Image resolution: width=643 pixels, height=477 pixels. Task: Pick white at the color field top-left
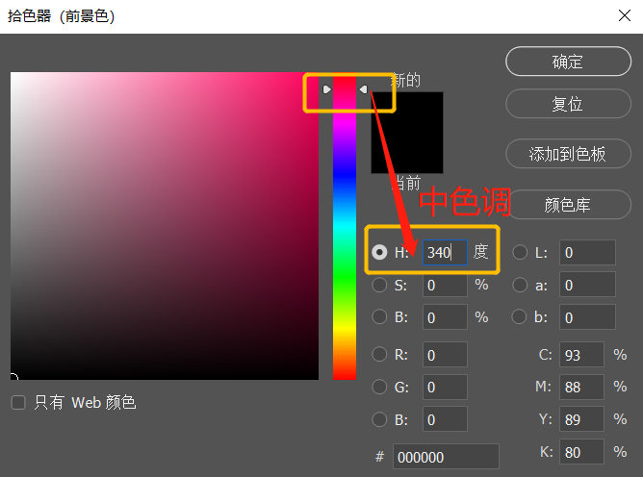click(13, 75)
